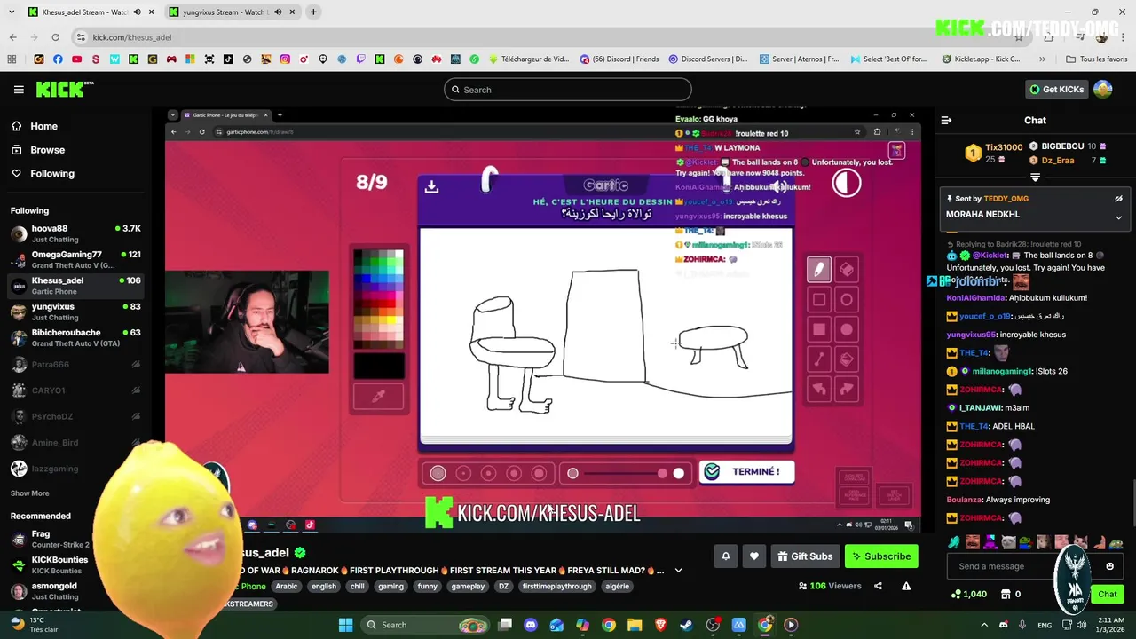Open hoova88 channel in sidebar
1136x639 pixels.
click(x=75, y=234)
